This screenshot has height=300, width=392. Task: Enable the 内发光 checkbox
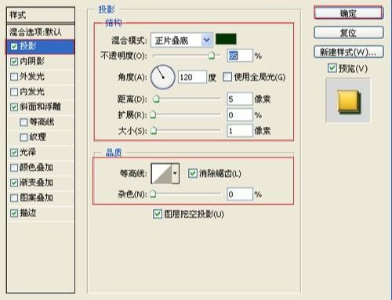point(14,92)
